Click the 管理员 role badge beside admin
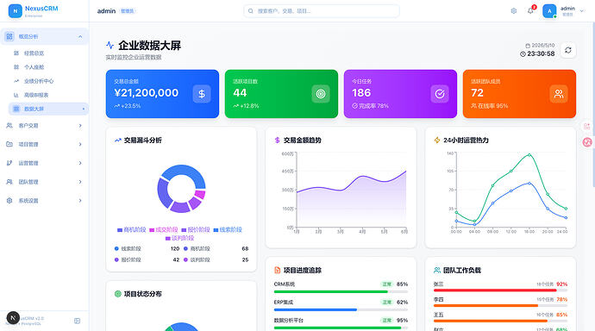Screen dimensions: 595x331 point(127,11)
